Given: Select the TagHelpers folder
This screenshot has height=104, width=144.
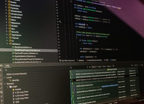Looking at the screenshot, I should click(x=16, y=35).
